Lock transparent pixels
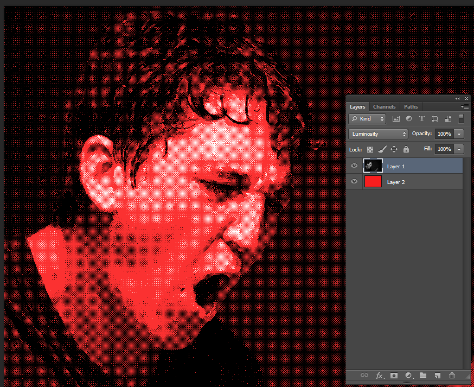 (370, 149)
